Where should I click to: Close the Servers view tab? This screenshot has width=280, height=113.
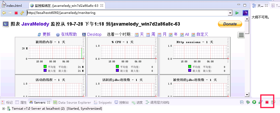pos(49,102)
